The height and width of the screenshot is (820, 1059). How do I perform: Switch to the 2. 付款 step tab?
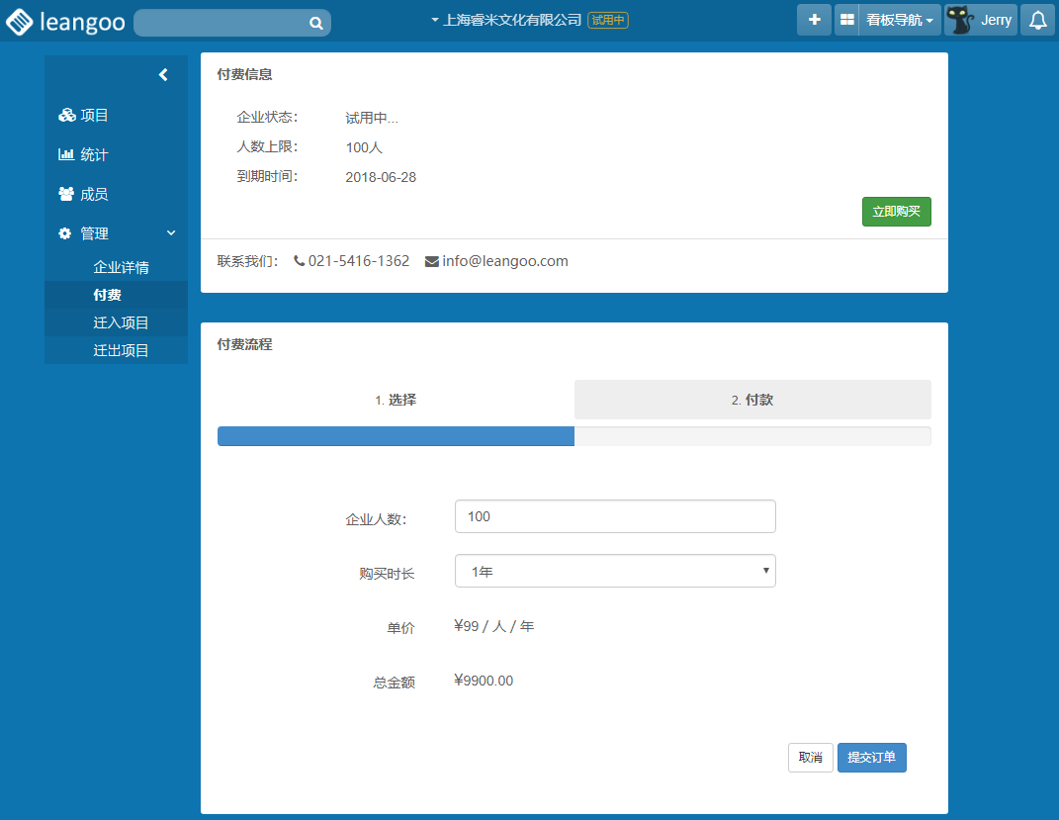[x=752, y=400]
